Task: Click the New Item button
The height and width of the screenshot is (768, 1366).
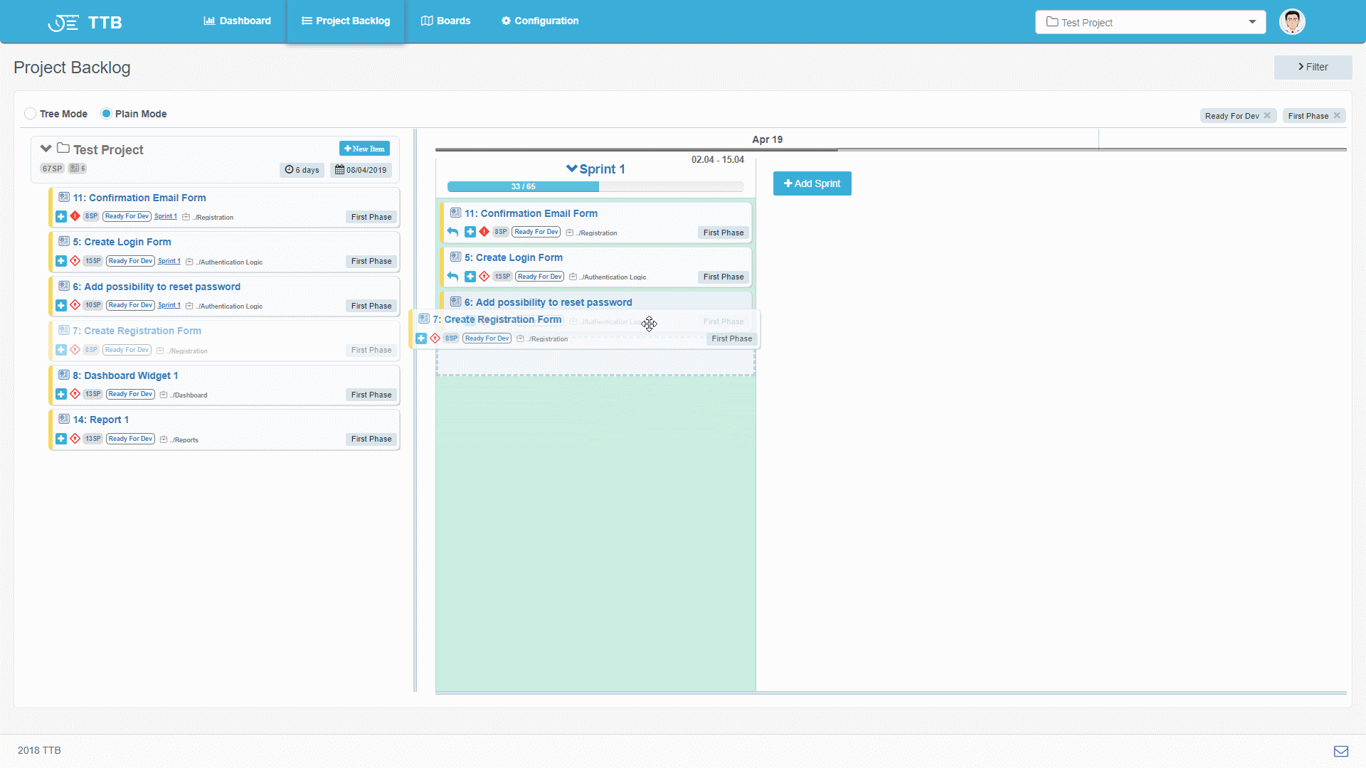Action: [x=364, y=148]
